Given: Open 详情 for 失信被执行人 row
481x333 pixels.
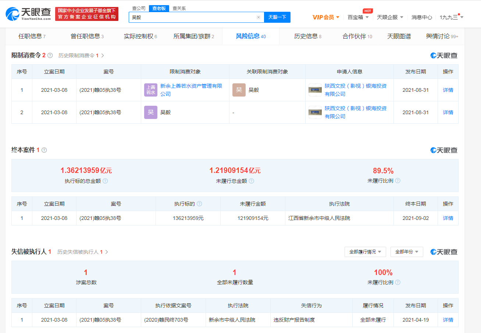Looking at the screenshot, I should (448, 320).
